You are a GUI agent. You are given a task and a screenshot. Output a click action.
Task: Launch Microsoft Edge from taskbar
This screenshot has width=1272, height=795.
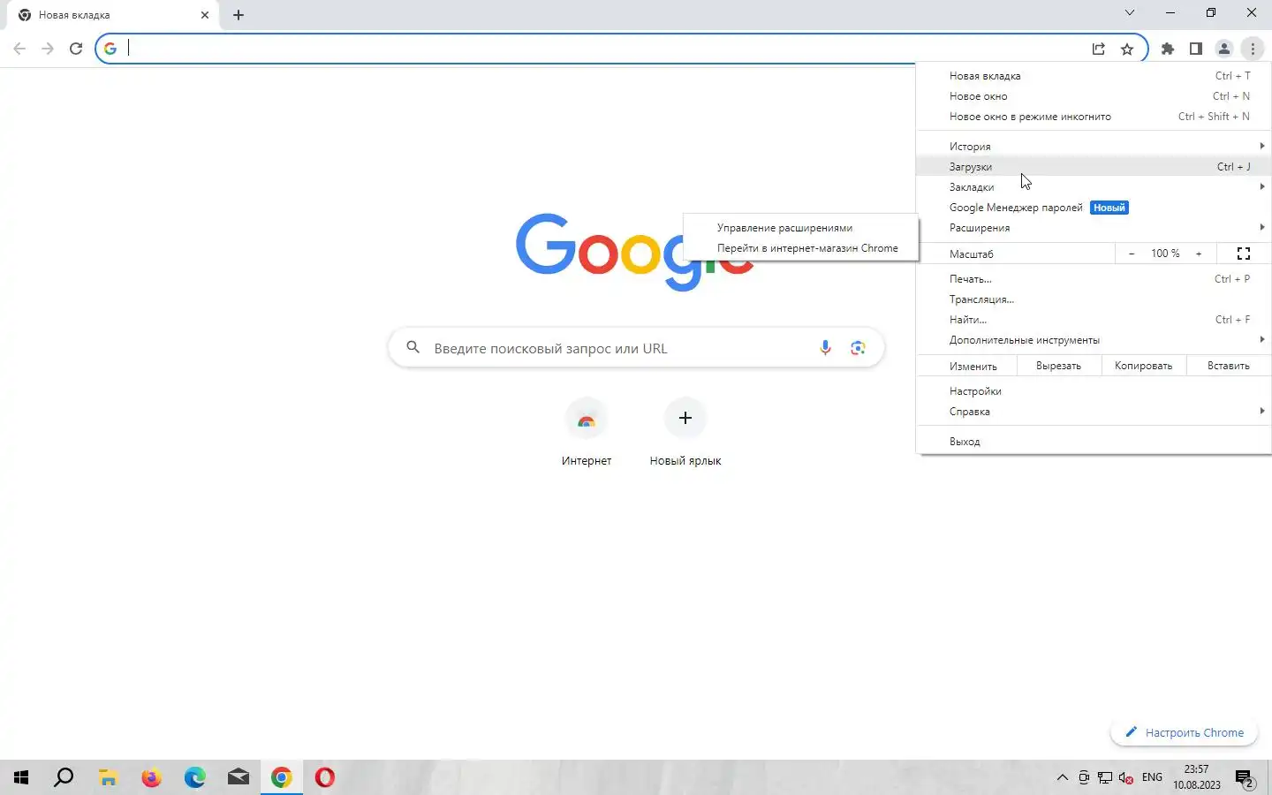(x=194, y=777)
